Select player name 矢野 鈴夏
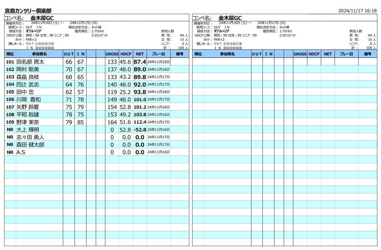The height and width of the screenshot is (250, 381). click(28, 107)
